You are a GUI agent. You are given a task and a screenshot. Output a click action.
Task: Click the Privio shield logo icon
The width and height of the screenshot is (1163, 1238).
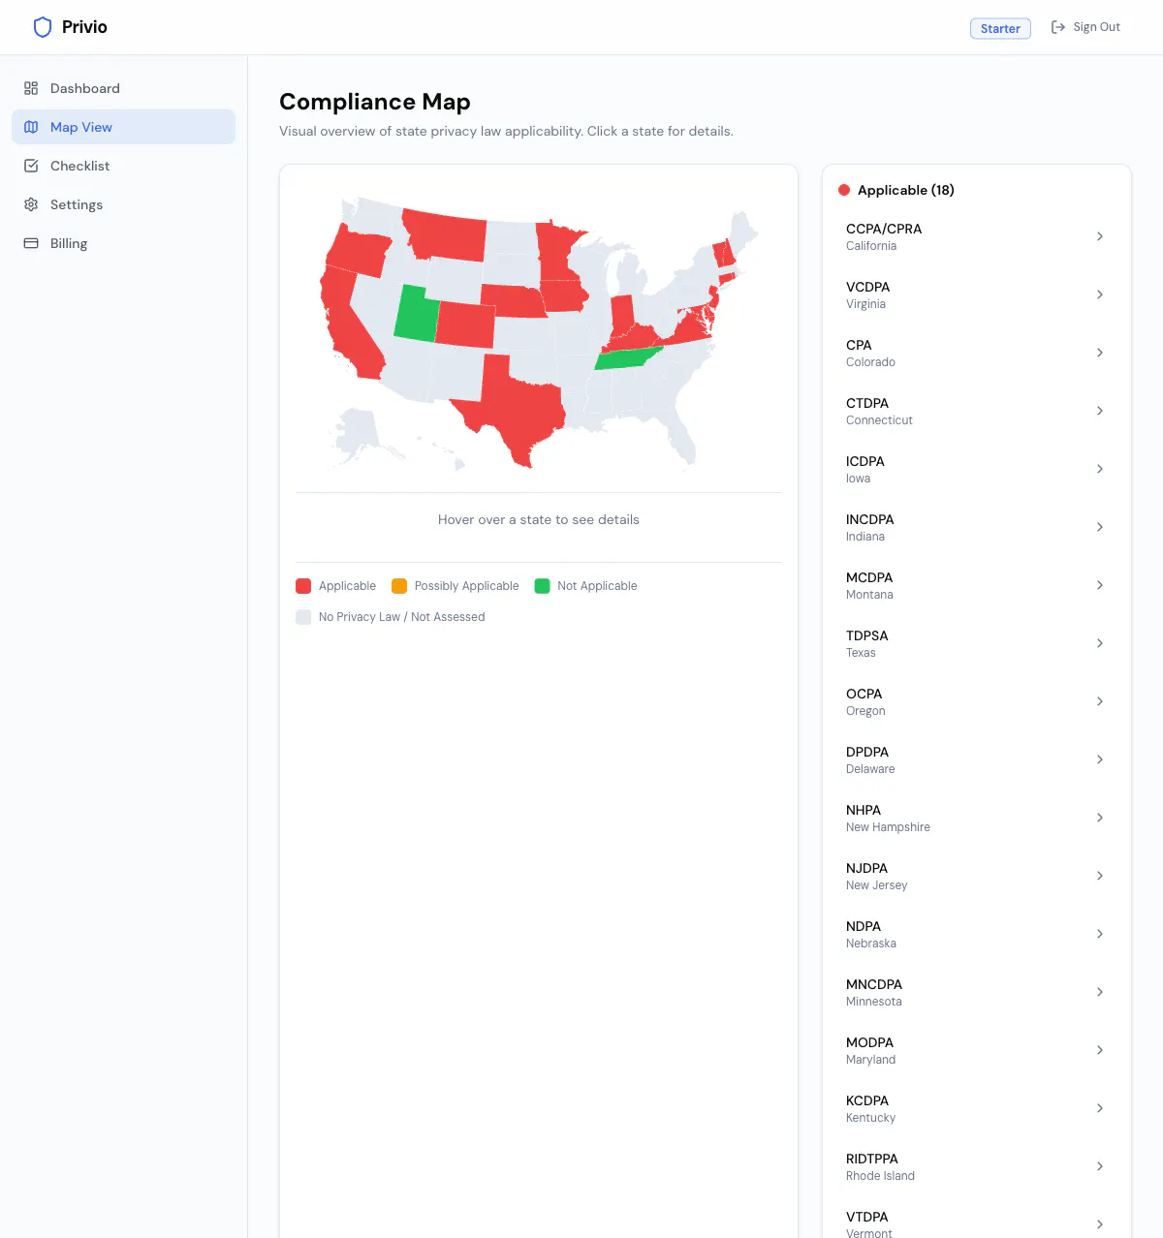tap(43, 27)
